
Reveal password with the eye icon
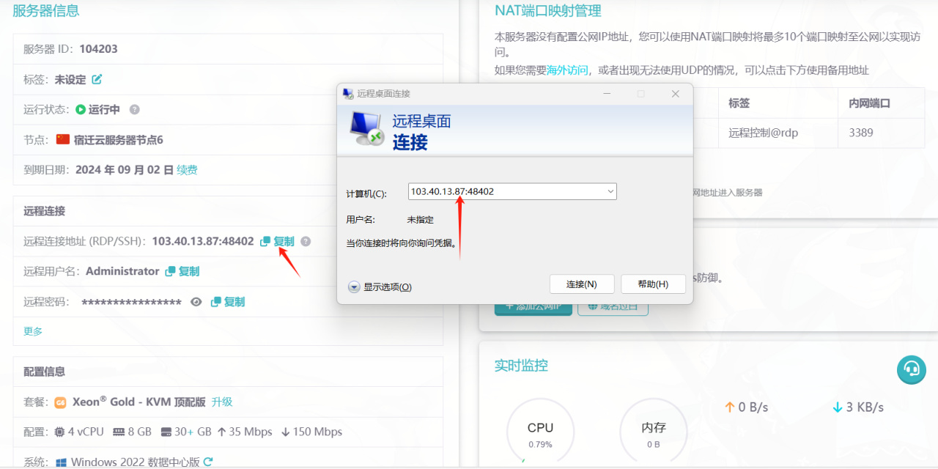196,302
